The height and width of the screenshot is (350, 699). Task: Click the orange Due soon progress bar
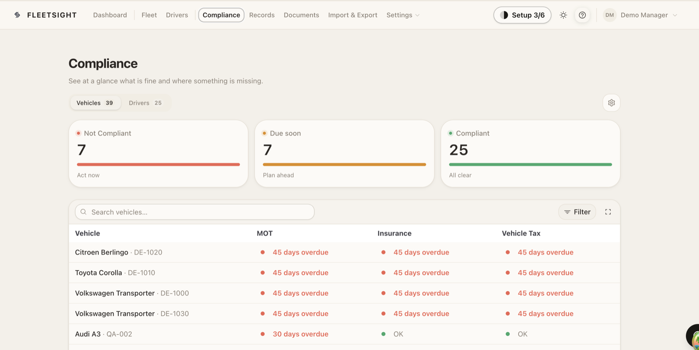point(344,165)
